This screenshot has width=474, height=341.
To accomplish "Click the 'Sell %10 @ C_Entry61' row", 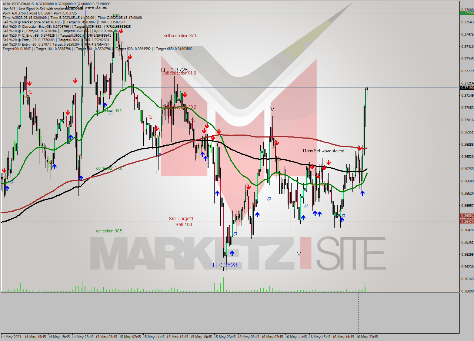I will tap(60, 31).
